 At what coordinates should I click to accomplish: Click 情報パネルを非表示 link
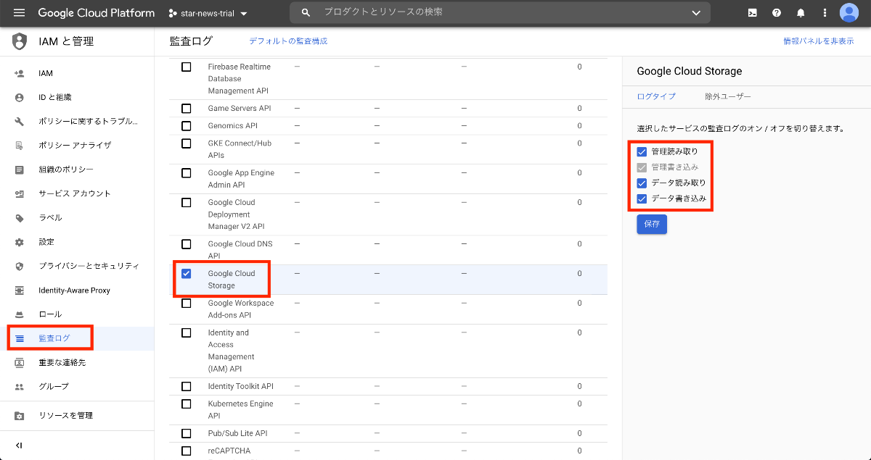point(818,41)
